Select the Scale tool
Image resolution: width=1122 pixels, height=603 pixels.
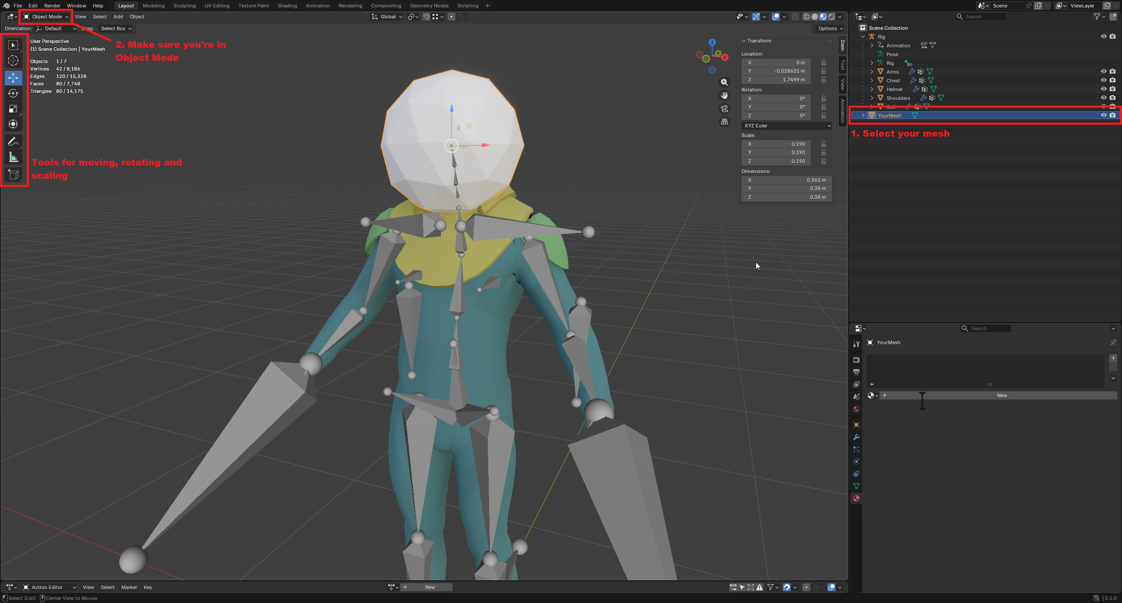pos(13,109)
